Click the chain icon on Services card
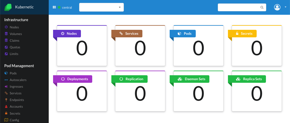This screenshot has height=123, width=290. 121,34
